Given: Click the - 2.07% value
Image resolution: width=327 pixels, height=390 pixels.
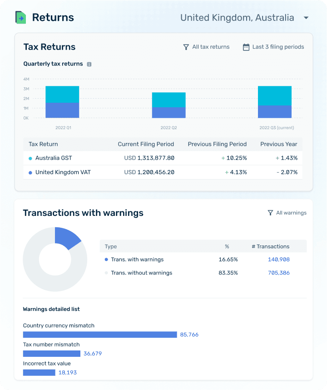Looking at the screenshot, I should pos(287,172).
